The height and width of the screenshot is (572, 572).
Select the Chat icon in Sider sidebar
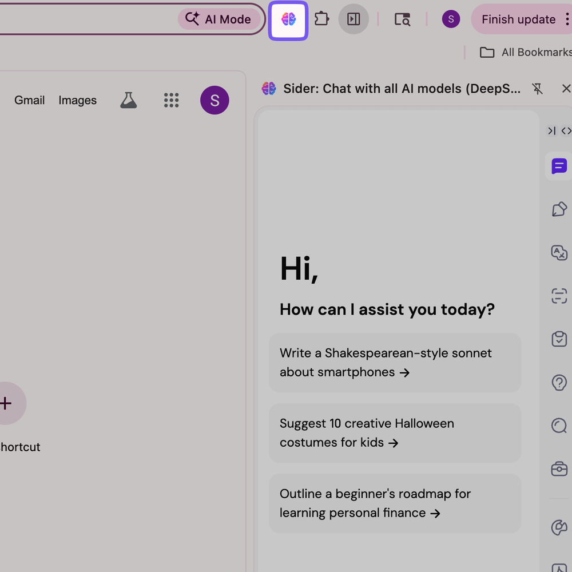tap(559, 166)
